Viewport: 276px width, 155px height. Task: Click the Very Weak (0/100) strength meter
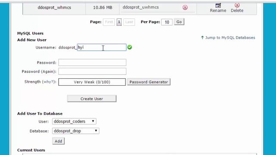point(92,82)
